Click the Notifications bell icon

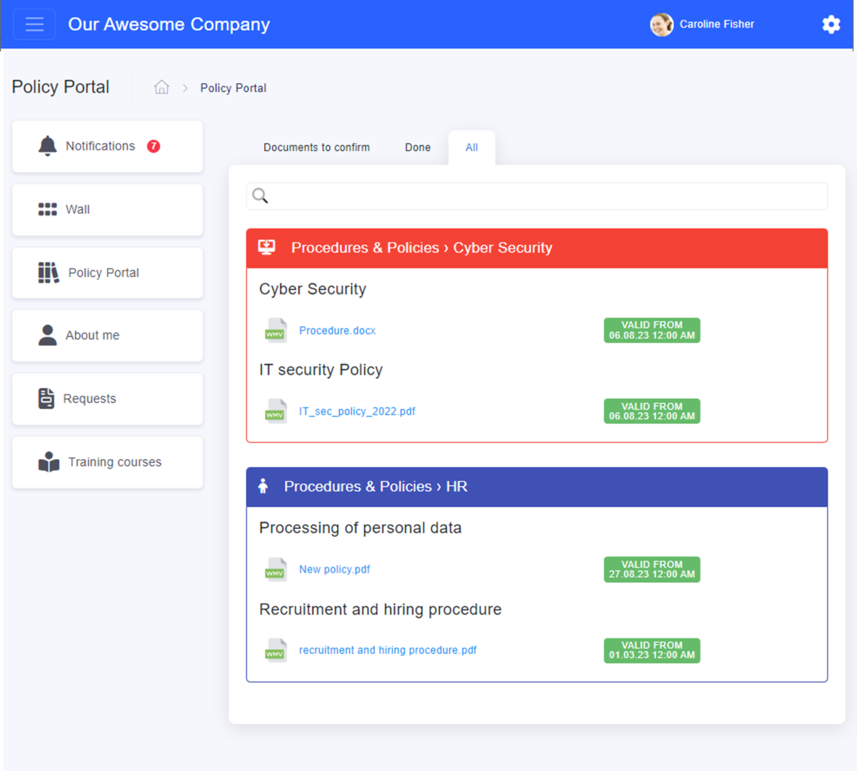click(x=47, y=146)
